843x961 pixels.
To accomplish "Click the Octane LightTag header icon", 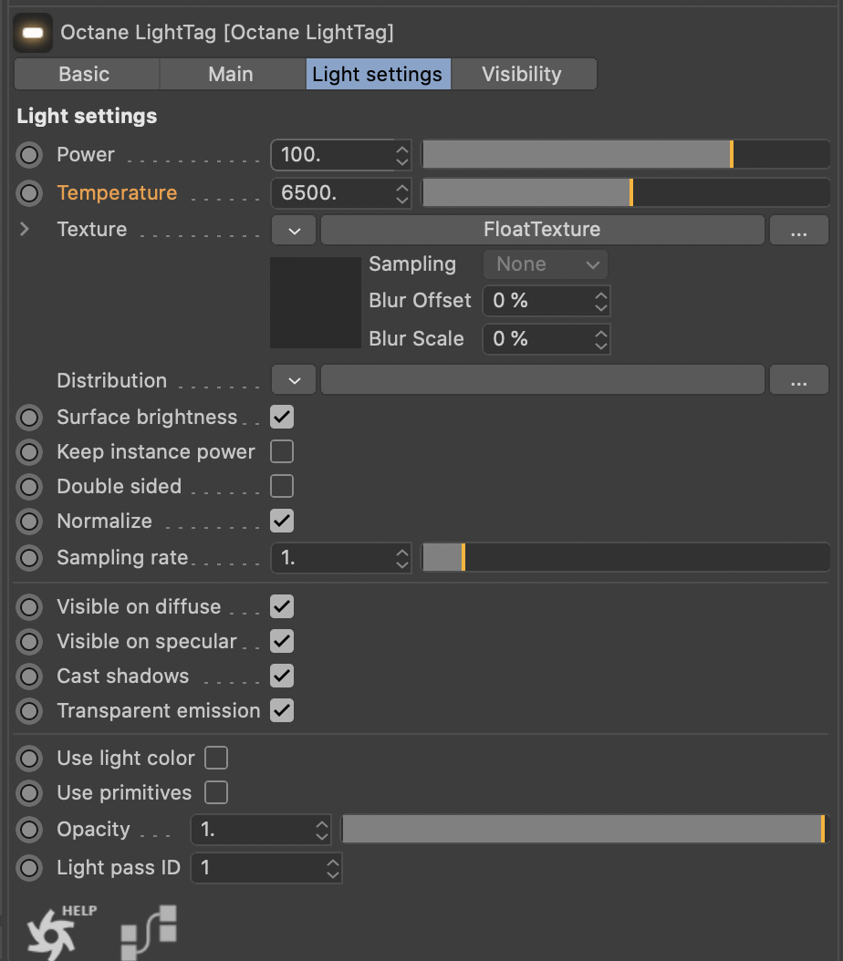I will [x=33, y=33].
